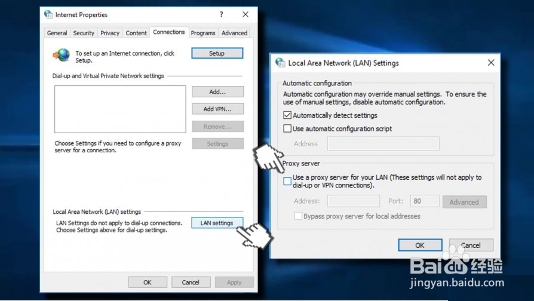Open proxy Advanced settings
The width and height of the screenshot is (534, 301).
coord(465,202)
